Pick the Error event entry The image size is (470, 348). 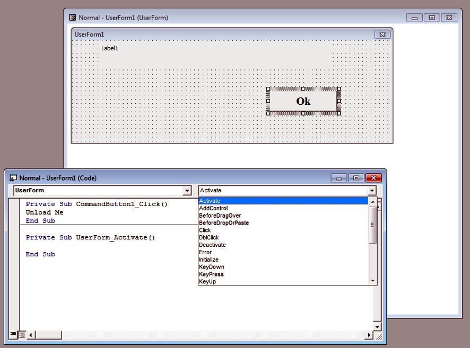pyautogui.click(x=283, y=252)
